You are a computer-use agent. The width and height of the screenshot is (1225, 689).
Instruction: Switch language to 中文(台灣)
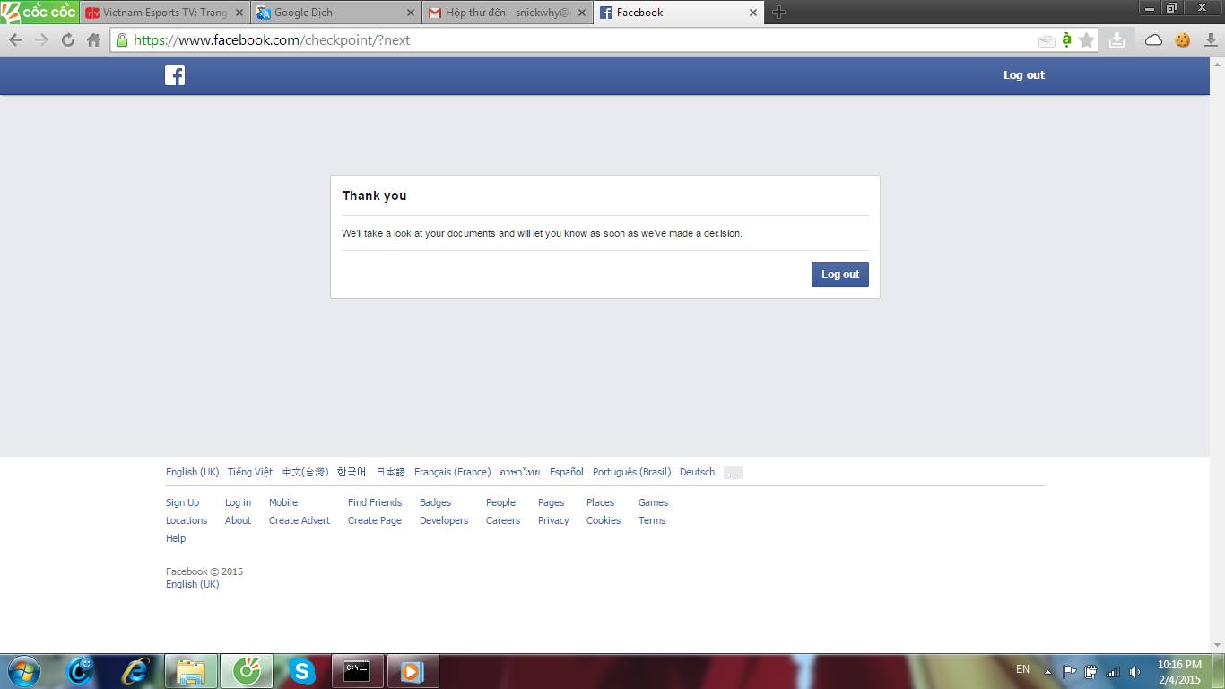(x=305, y=472)
